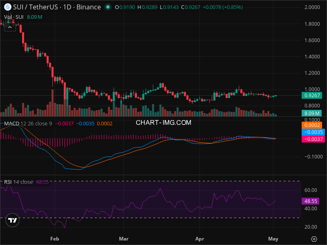Select the MACD 12 26 close 9 label
Screen dimensions: 327x245
click(28, 124)
